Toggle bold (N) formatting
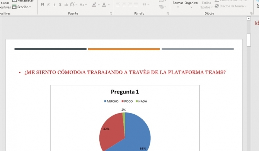 click(43, 5)
